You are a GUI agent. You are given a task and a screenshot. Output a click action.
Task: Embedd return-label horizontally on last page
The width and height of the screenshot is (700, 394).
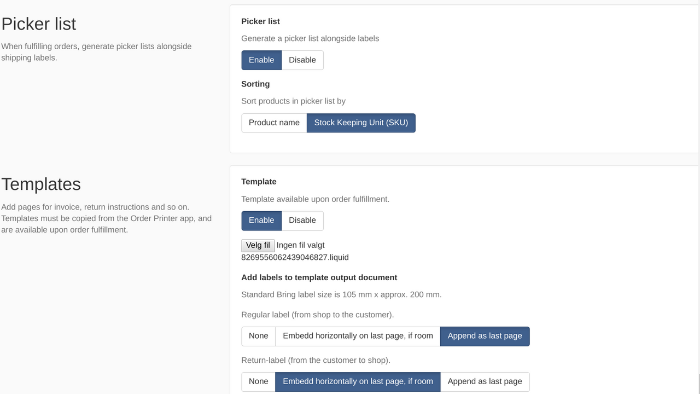click(x=358, y=381)
